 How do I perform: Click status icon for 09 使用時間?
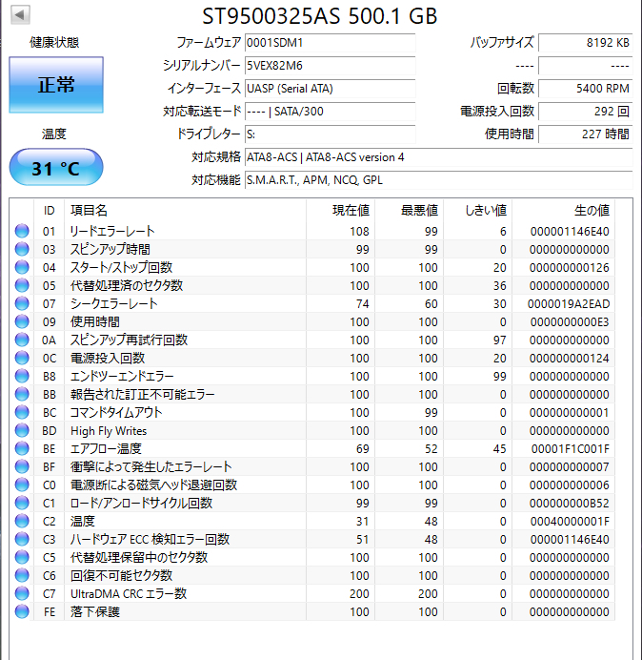point(22,321)
